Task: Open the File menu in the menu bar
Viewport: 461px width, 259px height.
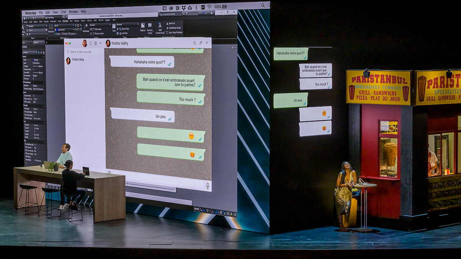Action: 41,13
